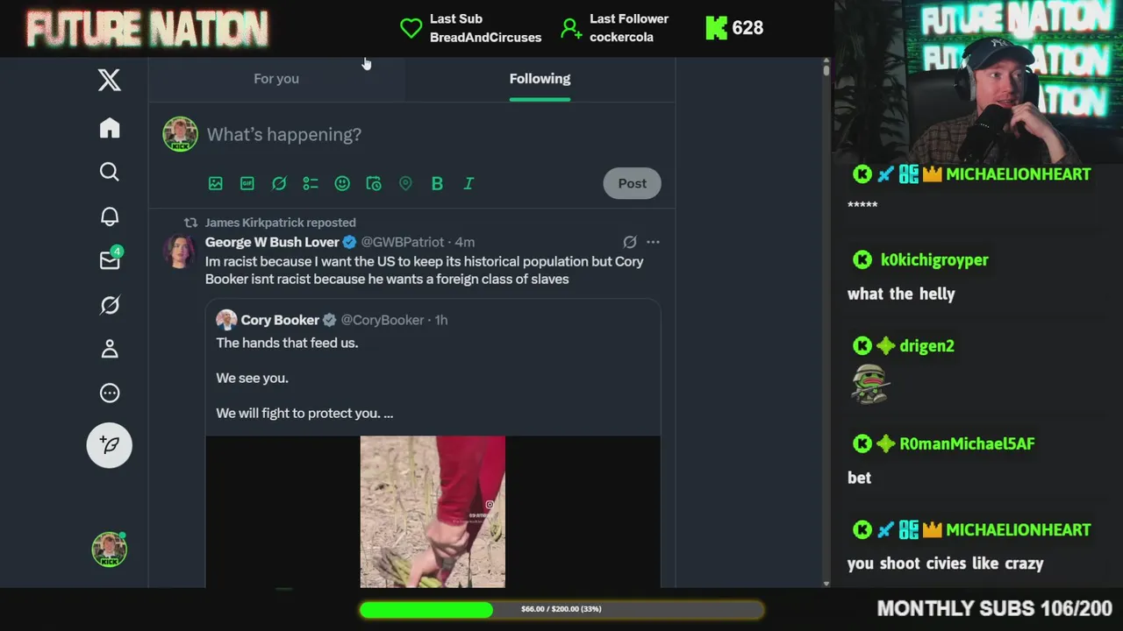The width and height of the screenshot is (1123, 631).
Task: Open Cory Booker name in quoted post
Action: pyautogui.click(x=280, y=320)
